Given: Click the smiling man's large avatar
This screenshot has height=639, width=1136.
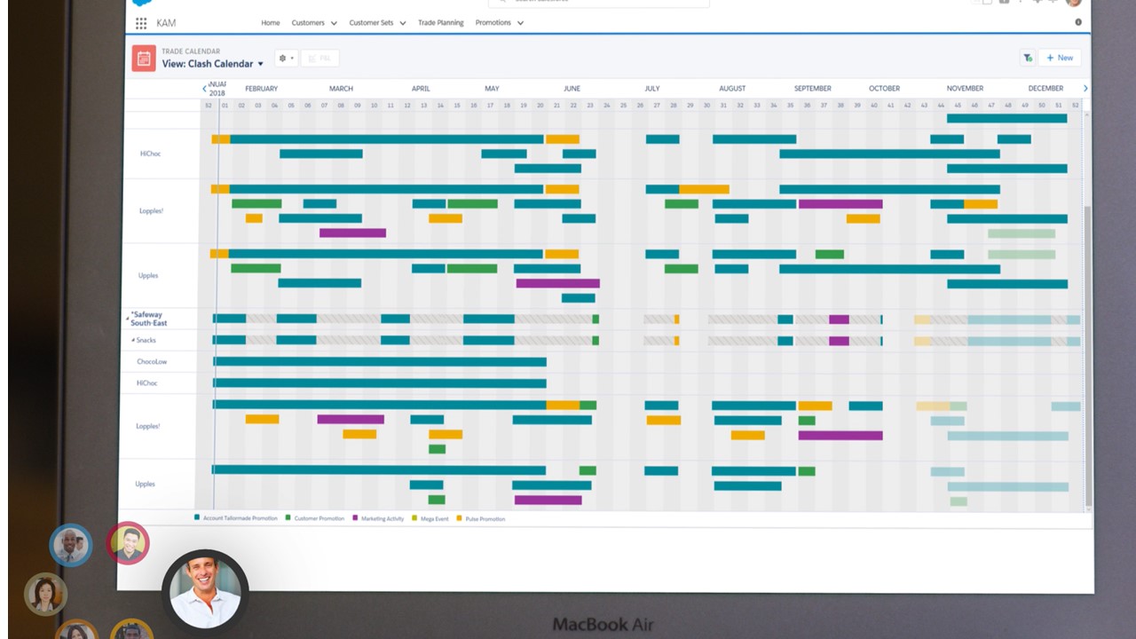Looking at the screenshot, I should coord(205,590).
